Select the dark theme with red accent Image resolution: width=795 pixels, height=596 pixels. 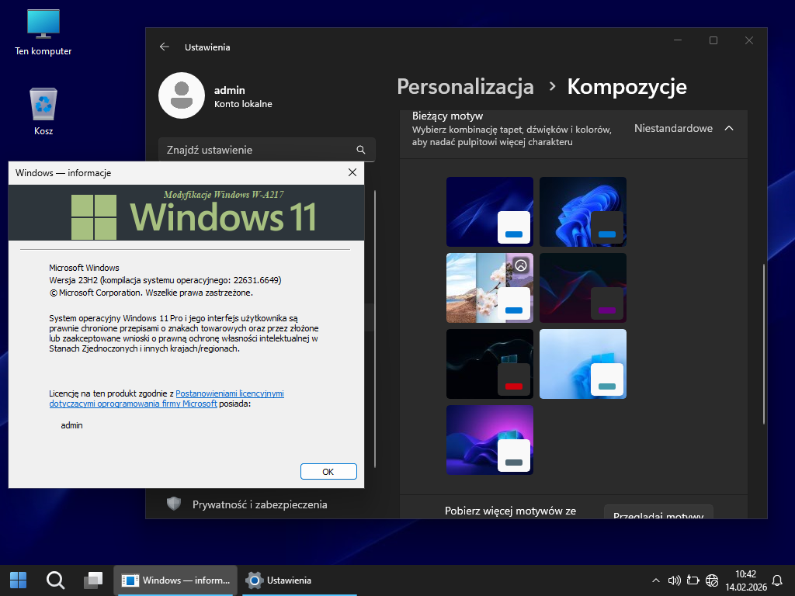489,364
